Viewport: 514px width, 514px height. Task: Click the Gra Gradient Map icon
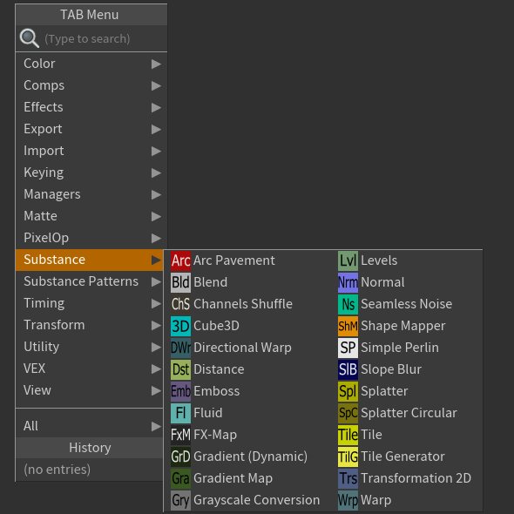[180, 478]
